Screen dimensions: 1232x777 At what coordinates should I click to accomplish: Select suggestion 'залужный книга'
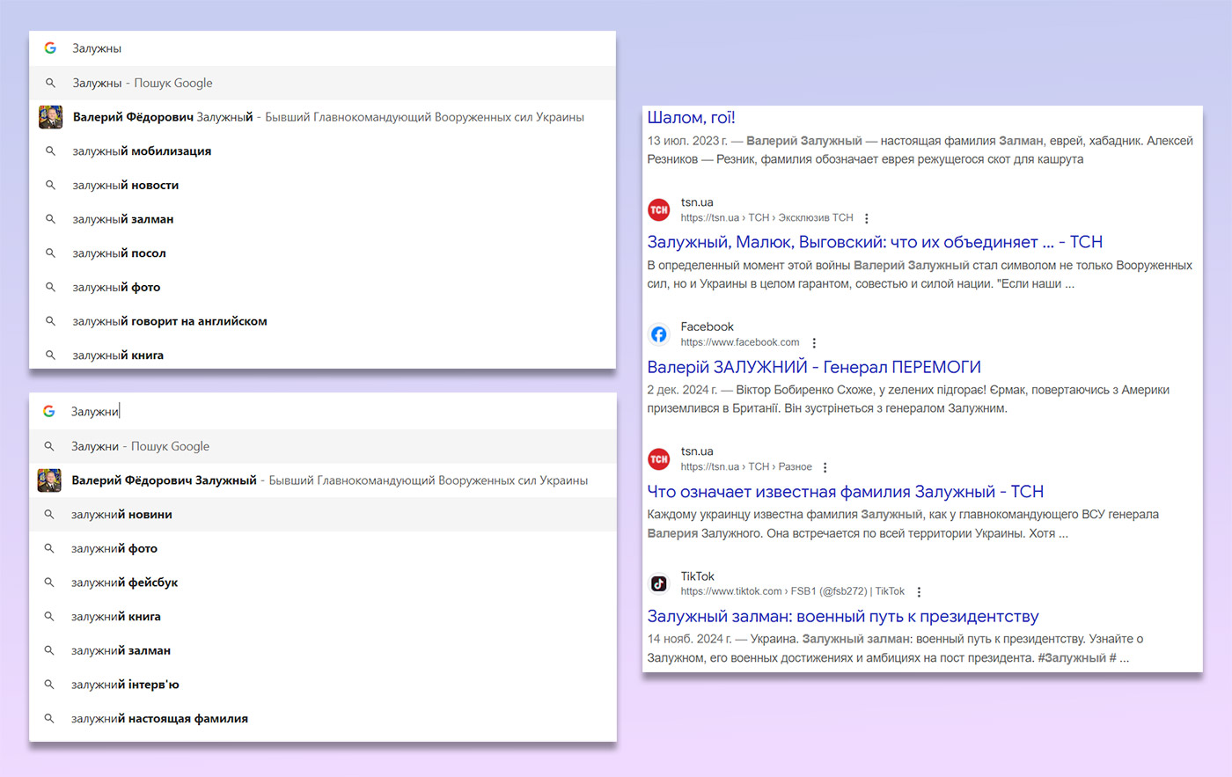point(322,355)
